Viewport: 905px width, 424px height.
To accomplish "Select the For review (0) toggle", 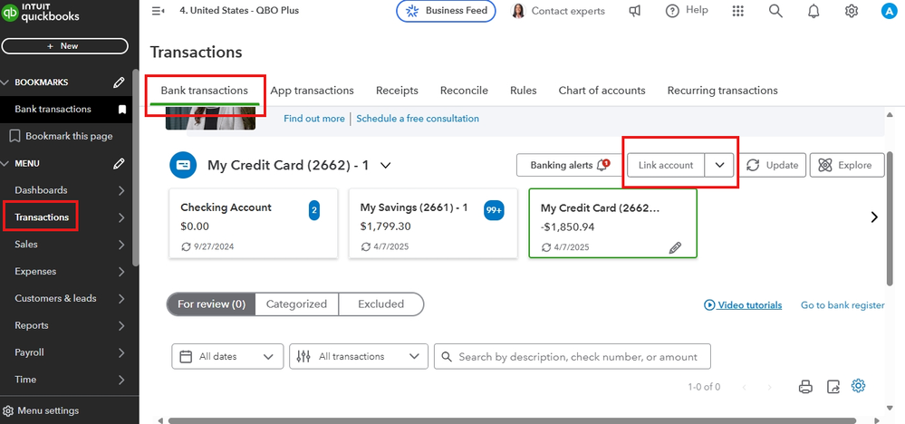I will pyautogui.click(x=211, y=304).
